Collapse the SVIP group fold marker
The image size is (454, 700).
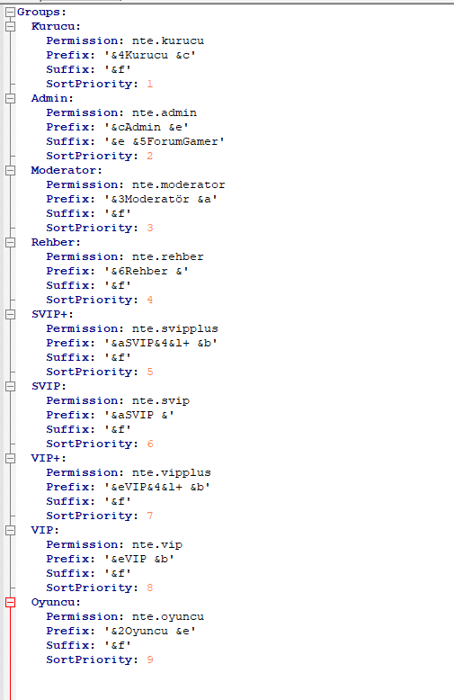click(10, 386)
